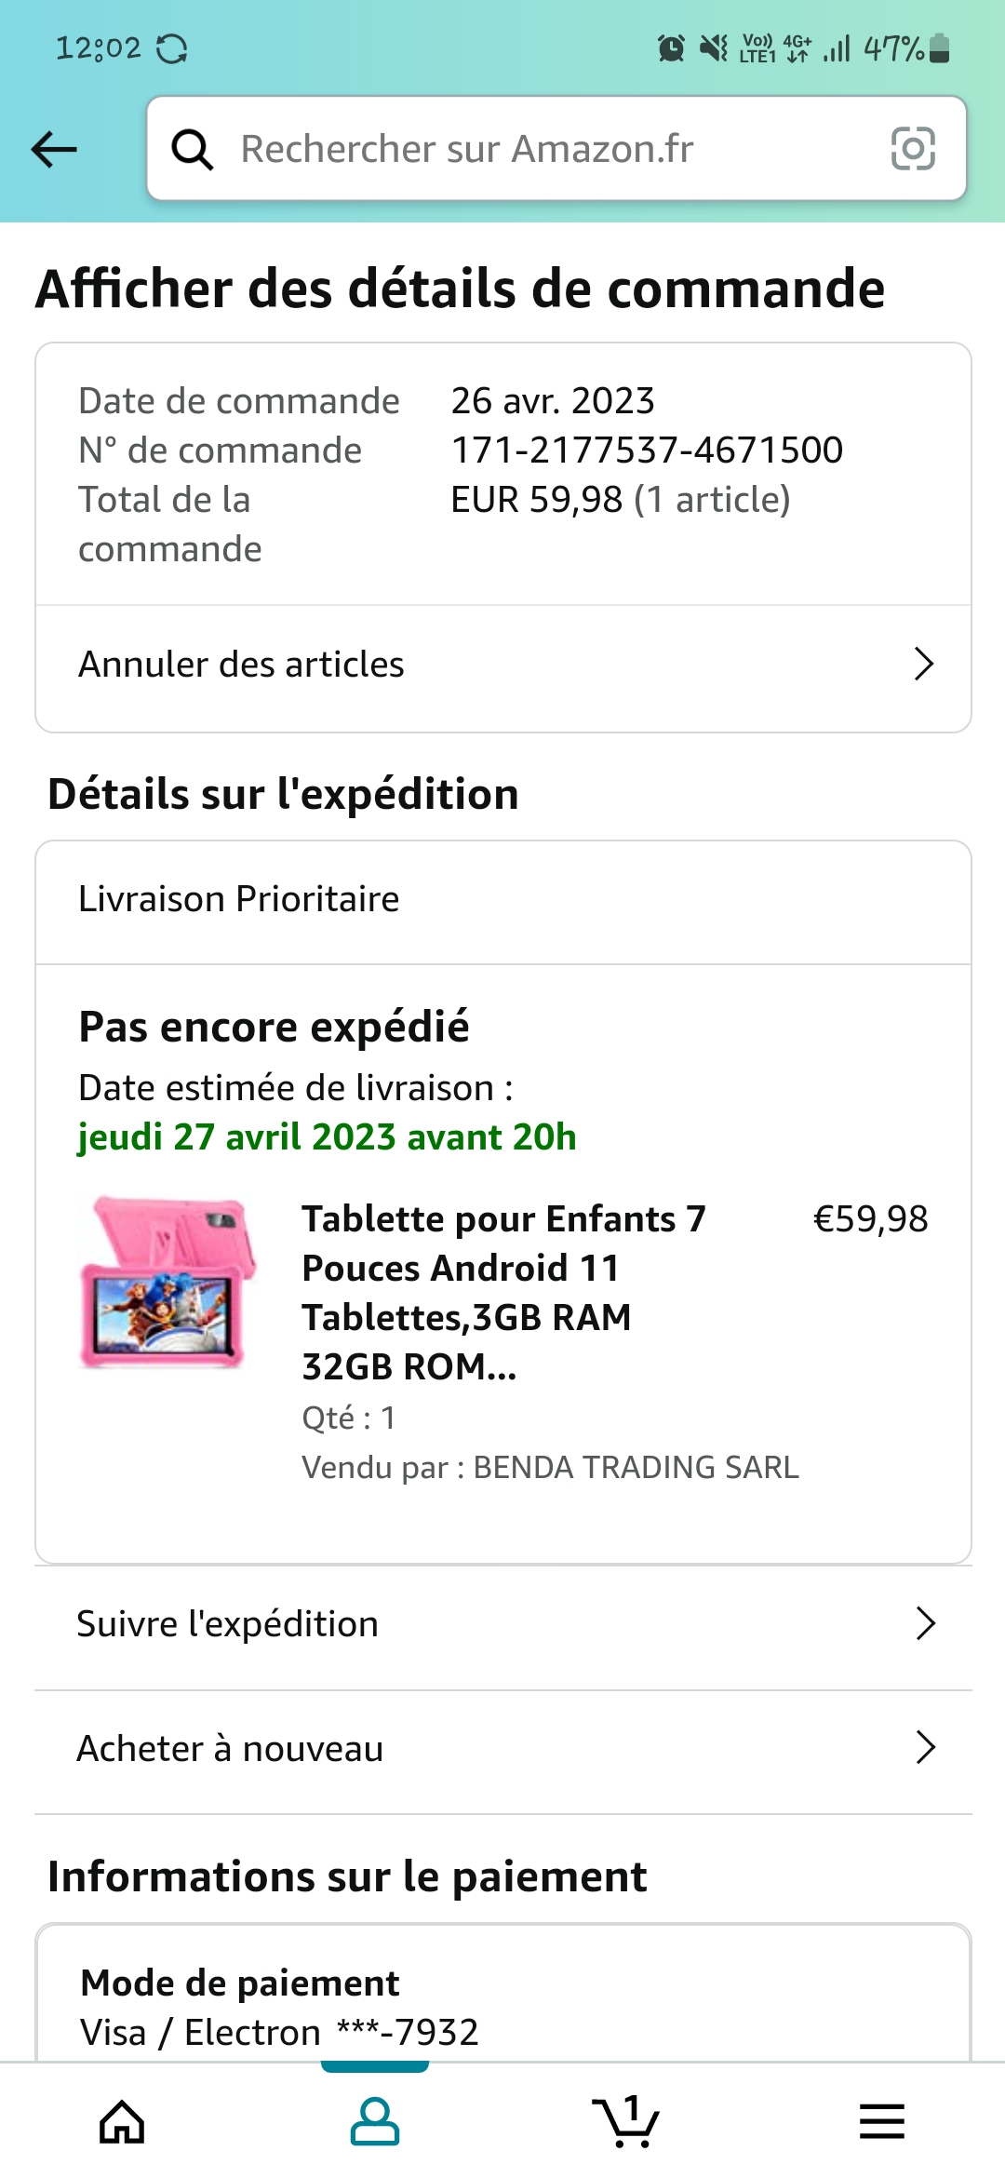Open the hamburger menu icon

coord(881,2122)
